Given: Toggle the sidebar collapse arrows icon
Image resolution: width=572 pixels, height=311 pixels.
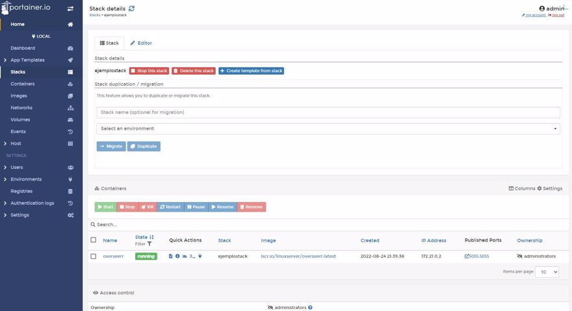Looking at the screenshot, I should coord(70,8).
